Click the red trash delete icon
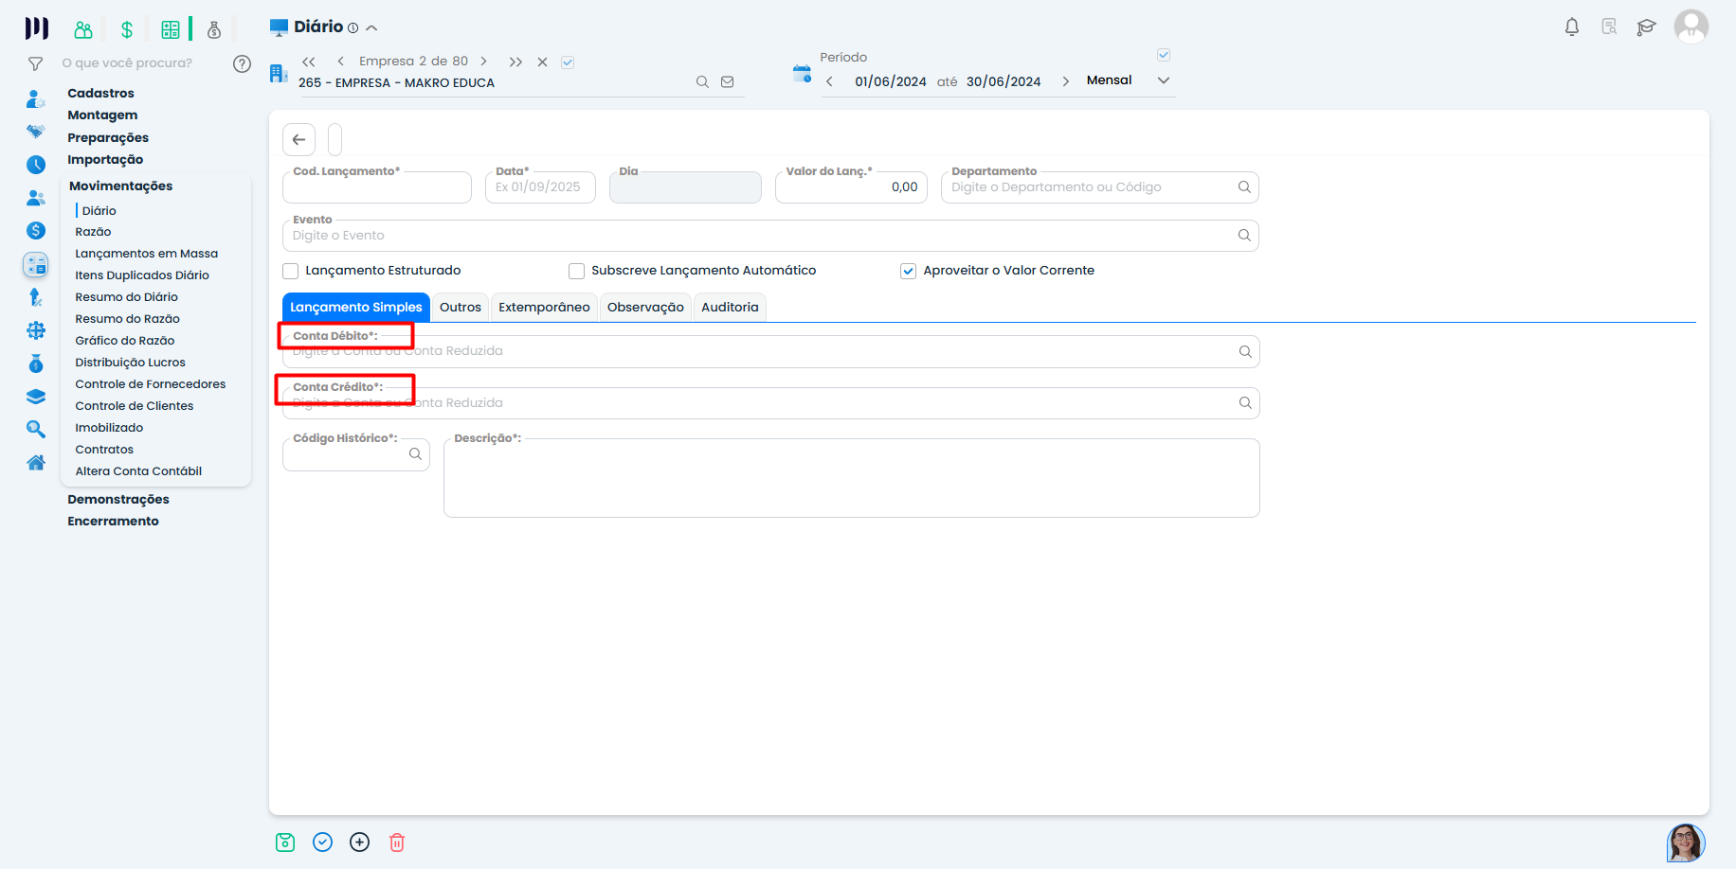Viewport: 1736px width, 869px height. pos(397,842)
